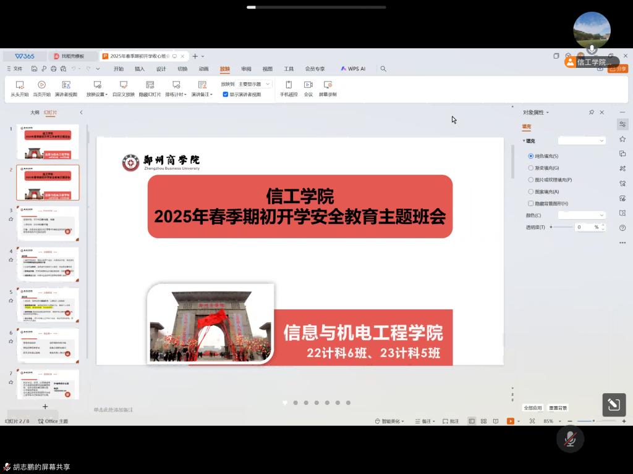Click 隐藏幻灯片 hide slide icon
This screenshot has height=474, width=633.
pos(150,85)
